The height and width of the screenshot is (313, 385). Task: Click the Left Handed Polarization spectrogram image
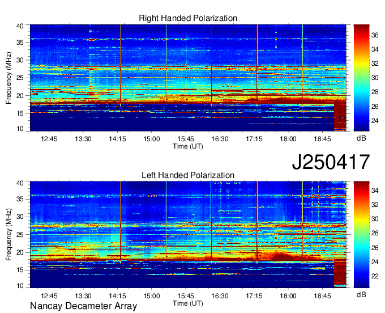click(x=188, y=235)
